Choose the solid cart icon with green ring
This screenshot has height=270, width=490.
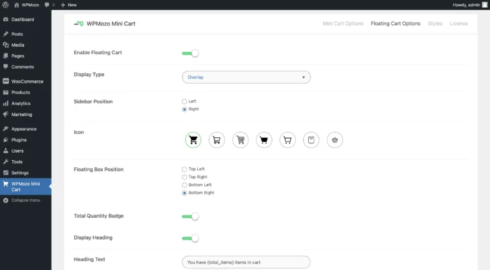(193, 140)
